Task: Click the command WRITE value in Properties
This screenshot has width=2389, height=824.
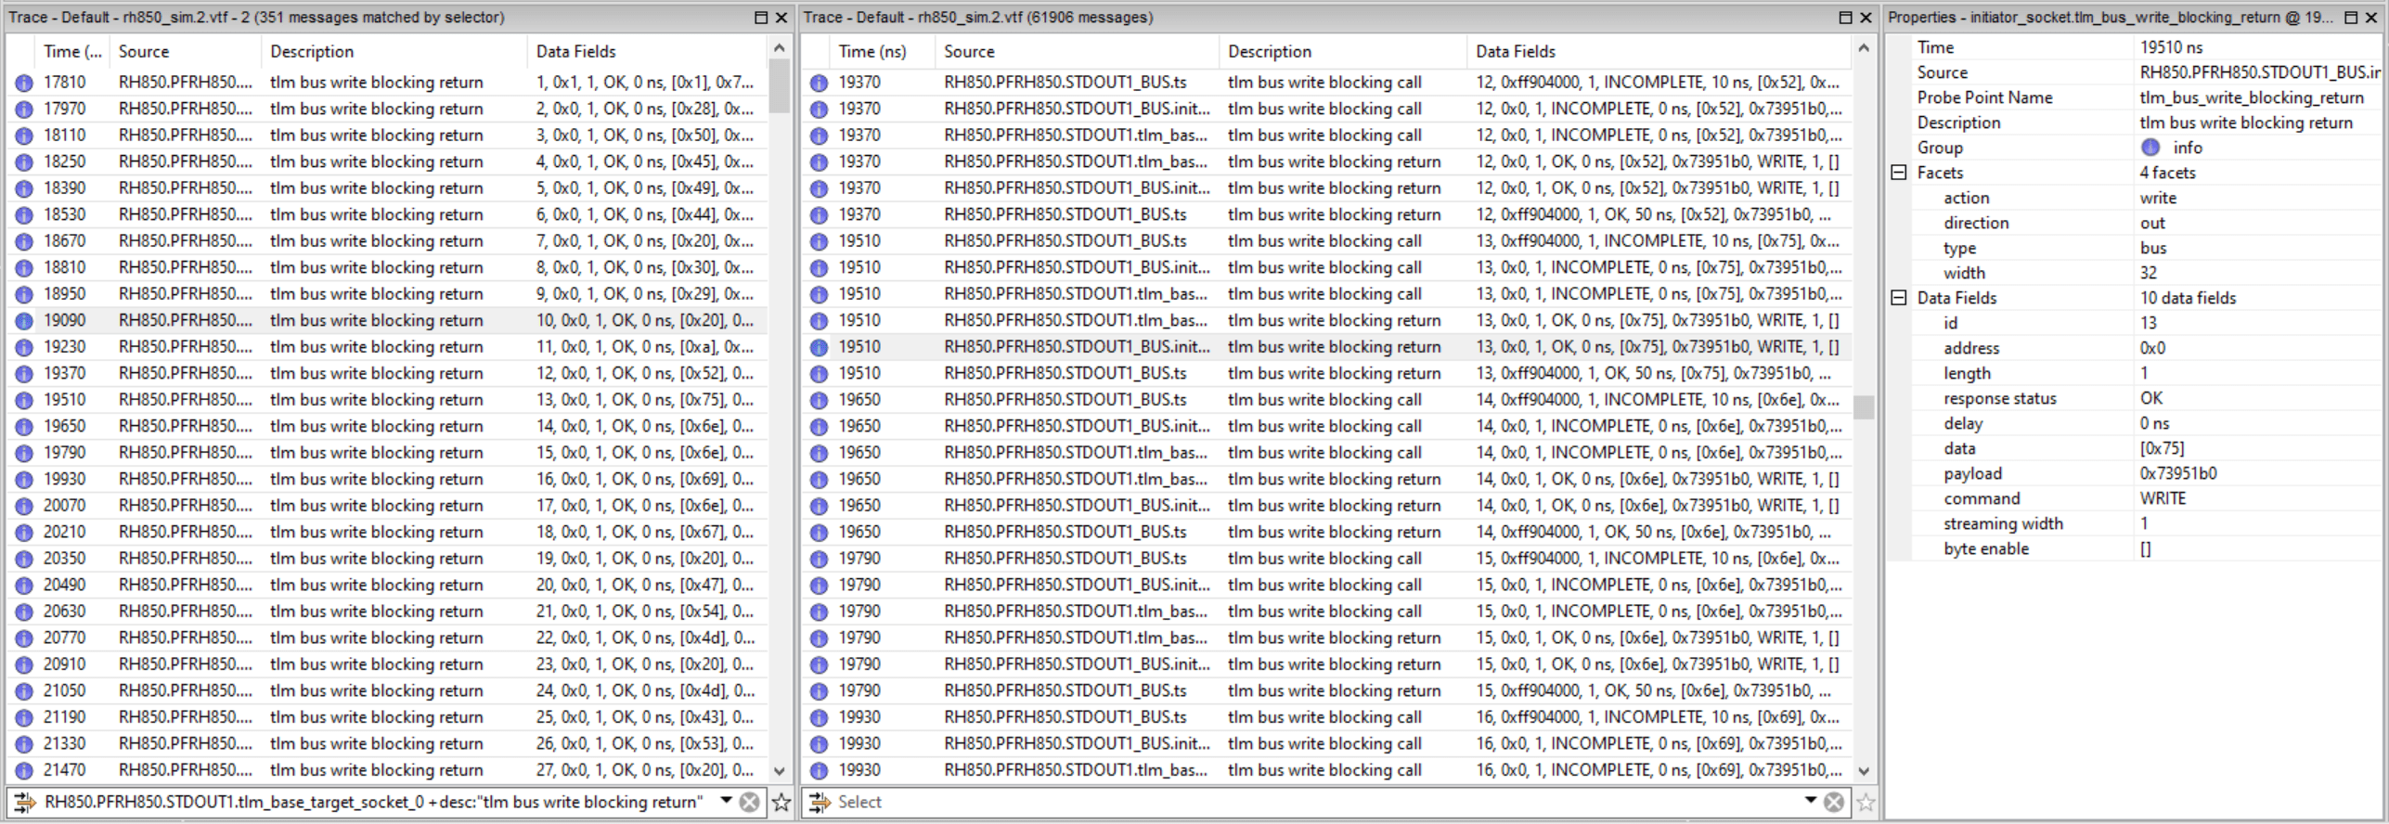Action: [x=2163, y=498]
